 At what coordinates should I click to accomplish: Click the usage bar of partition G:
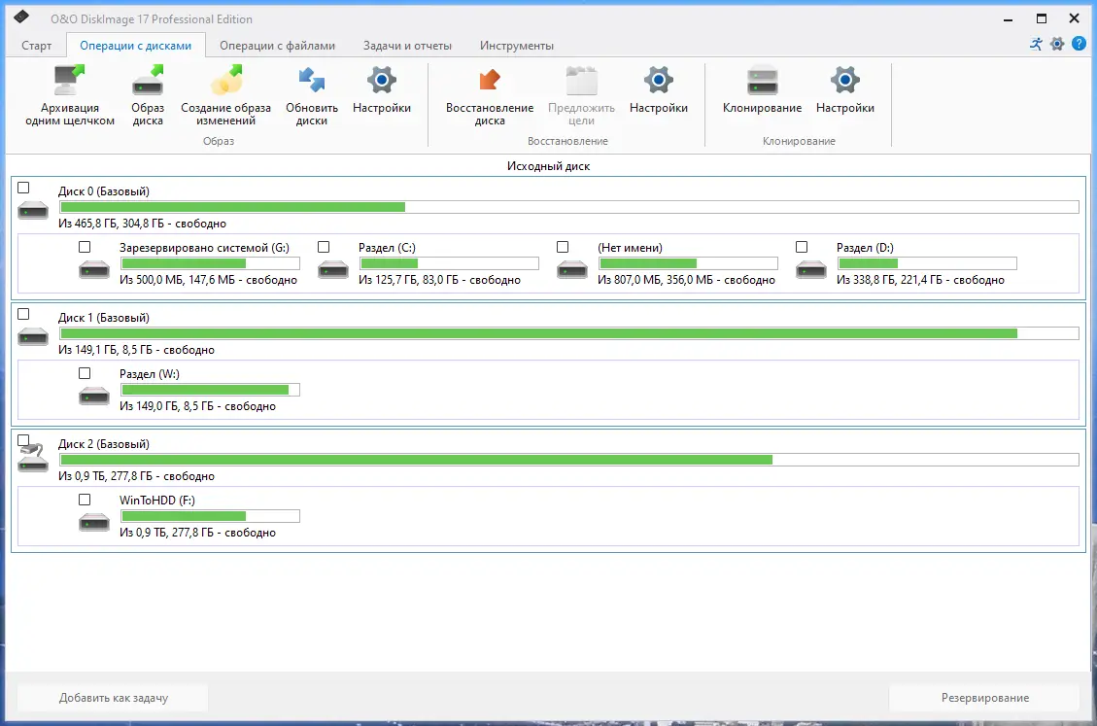[210, 263]
